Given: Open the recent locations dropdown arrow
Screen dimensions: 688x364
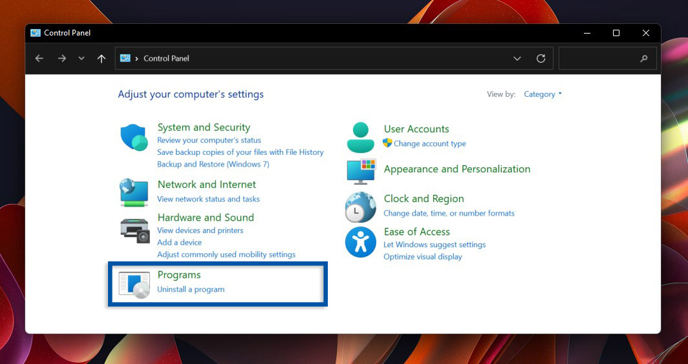Looking at the screenshot, I should [81, 58].
